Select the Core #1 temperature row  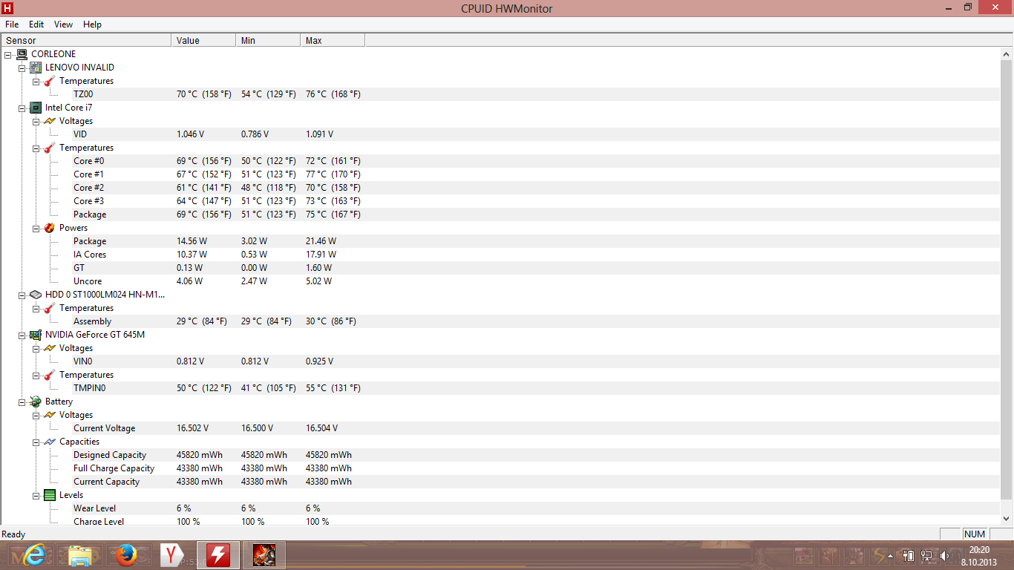[88, 174]
